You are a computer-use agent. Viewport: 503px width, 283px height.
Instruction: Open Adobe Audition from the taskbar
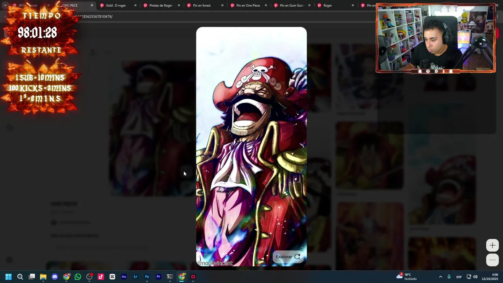click(124, 277)
